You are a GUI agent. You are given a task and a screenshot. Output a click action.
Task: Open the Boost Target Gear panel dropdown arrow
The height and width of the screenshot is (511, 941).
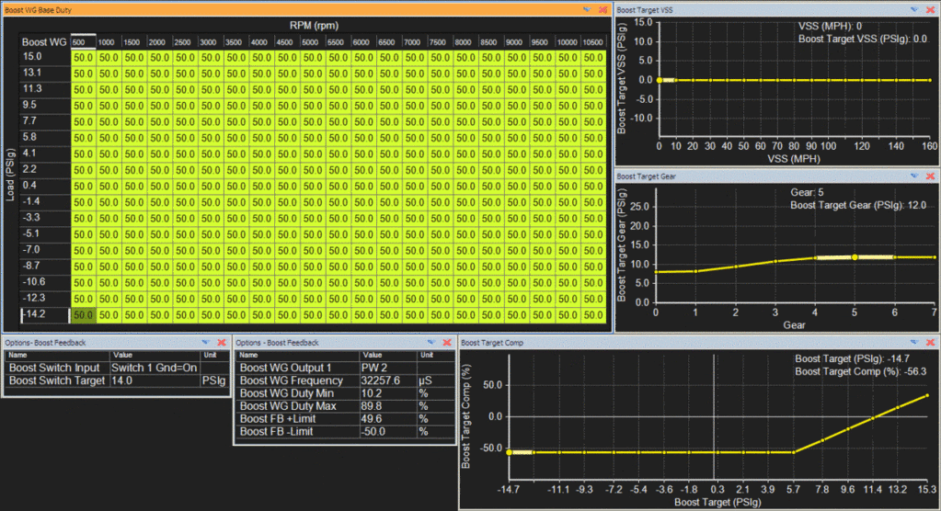point(914,176)
